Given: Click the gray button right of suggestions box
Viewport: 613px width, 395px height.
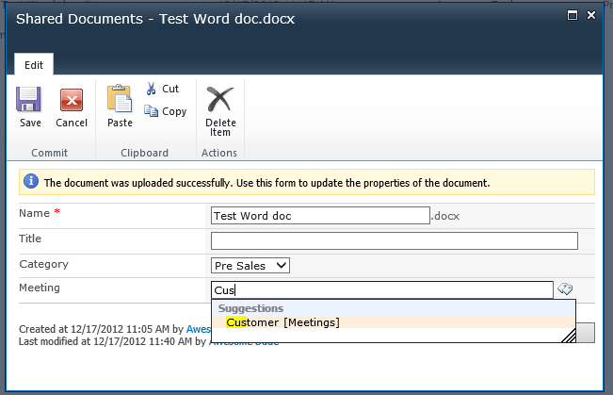Looking at the screenshot, I should click(x=585, y=332).
